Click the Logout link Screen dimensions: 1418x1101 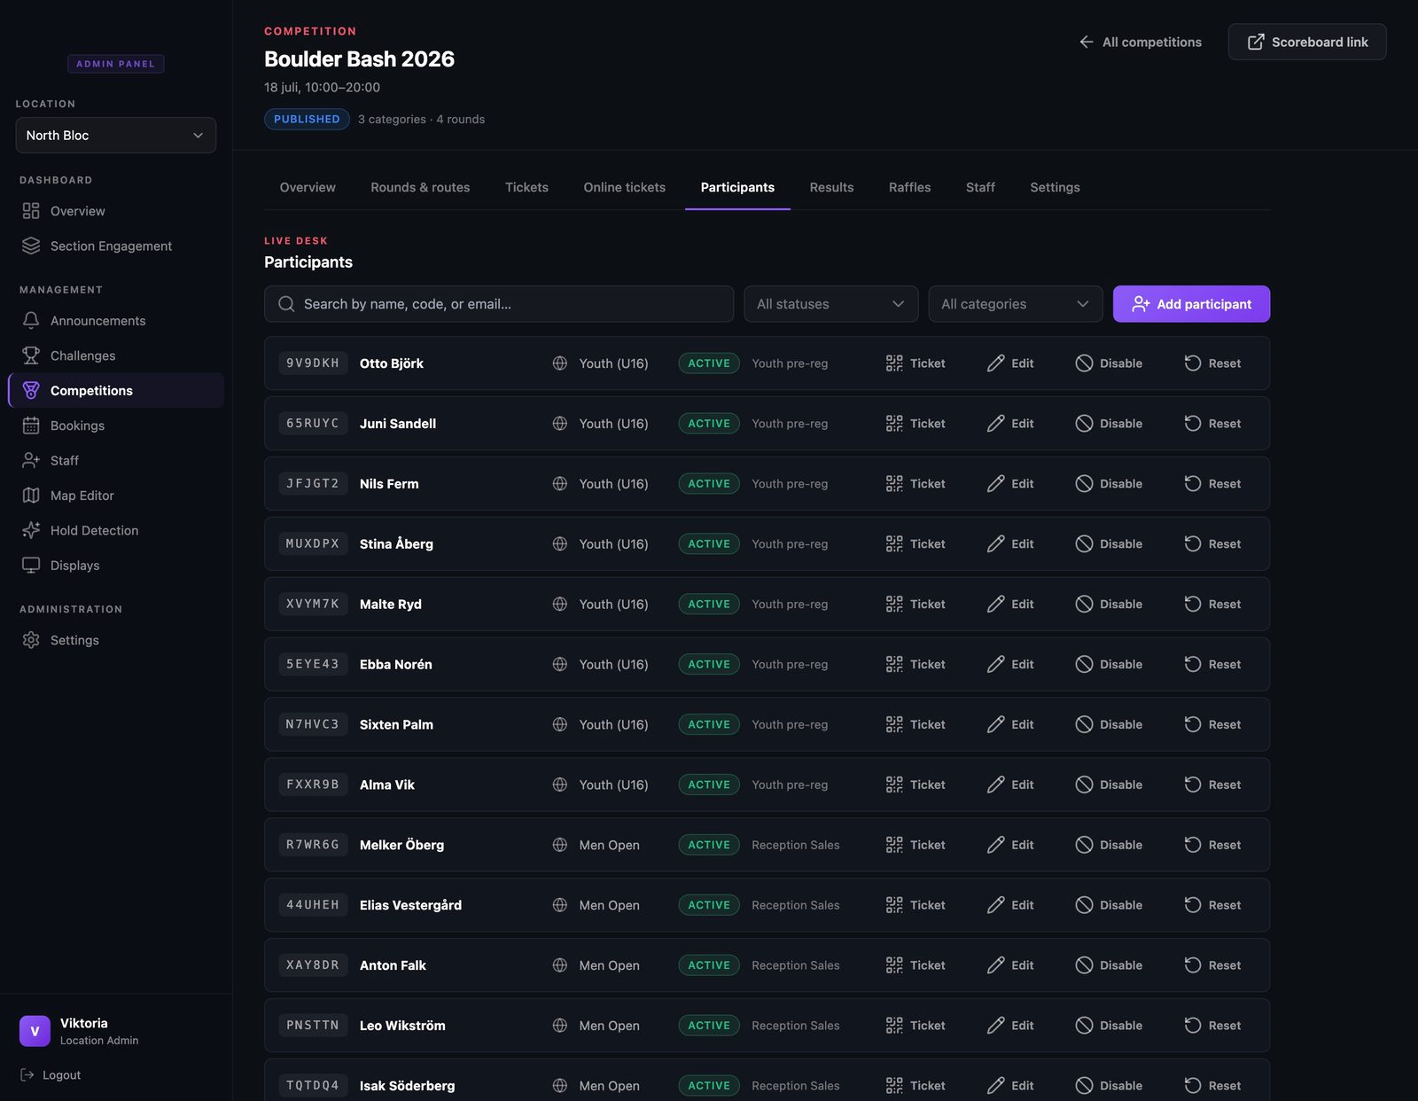pyautogui.click(x=51, y=1074)
